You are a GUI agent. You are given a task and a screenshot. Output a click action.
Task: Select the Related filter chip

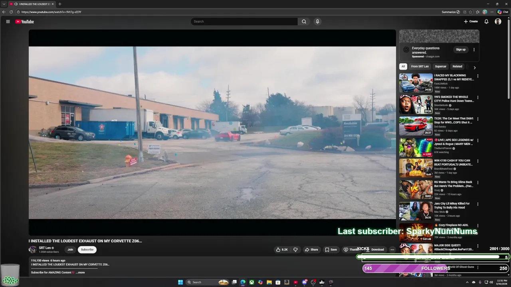458,67
